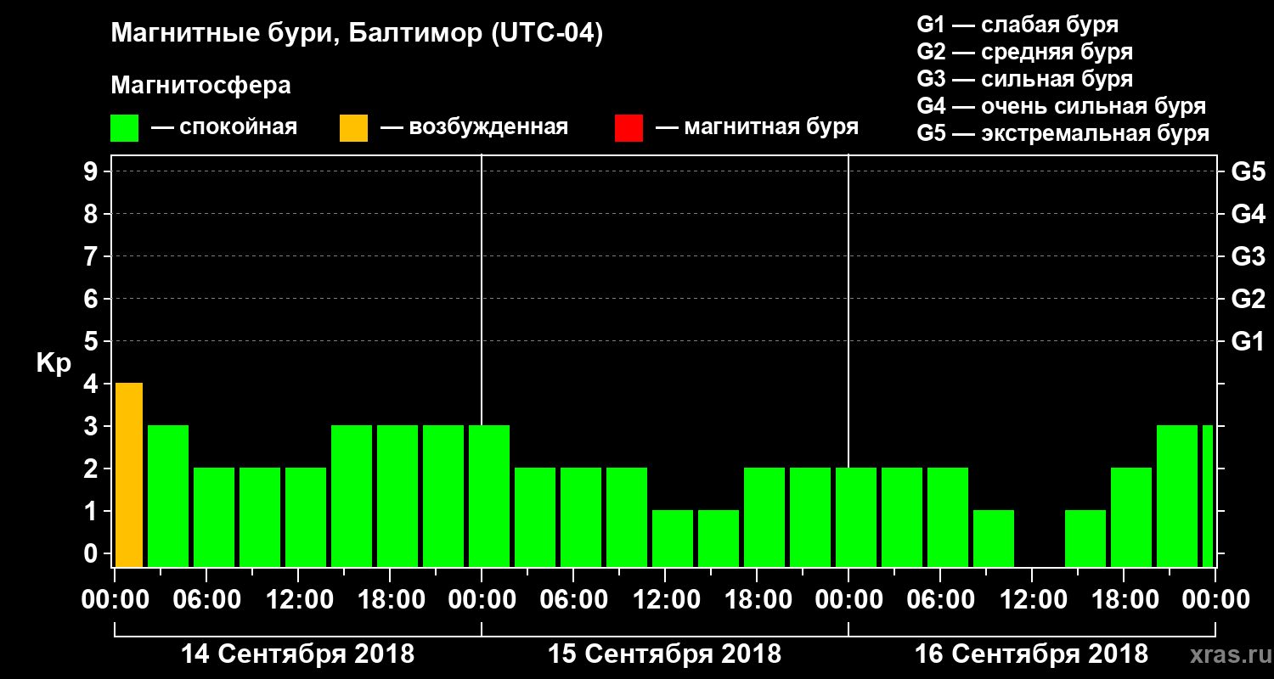This screenshot has width=1274, height=679.
Task: Select the Kp 1 bar for 14:00–17:00, 15 September
Action: (x=719, y=539)
